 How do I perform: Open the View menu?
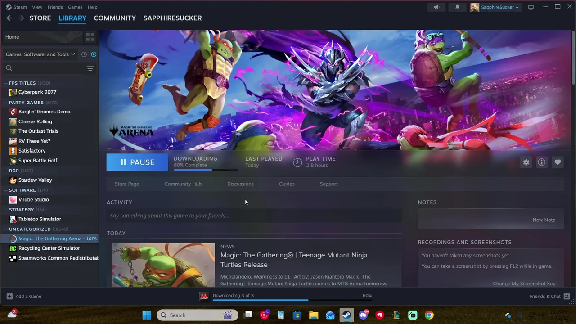point(37,7)
